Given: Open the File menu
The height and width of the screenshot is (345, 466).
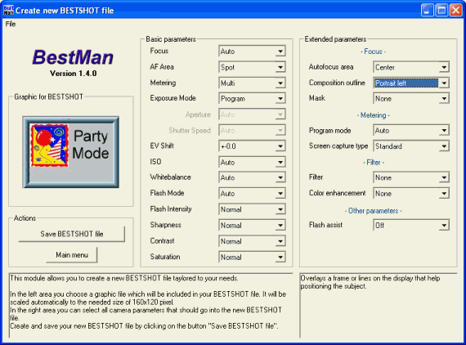Looking at the screenshot, I should tap(11, 24).
